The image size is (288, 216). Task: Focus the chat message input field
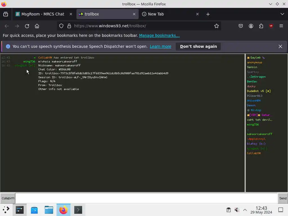[146, 198]
